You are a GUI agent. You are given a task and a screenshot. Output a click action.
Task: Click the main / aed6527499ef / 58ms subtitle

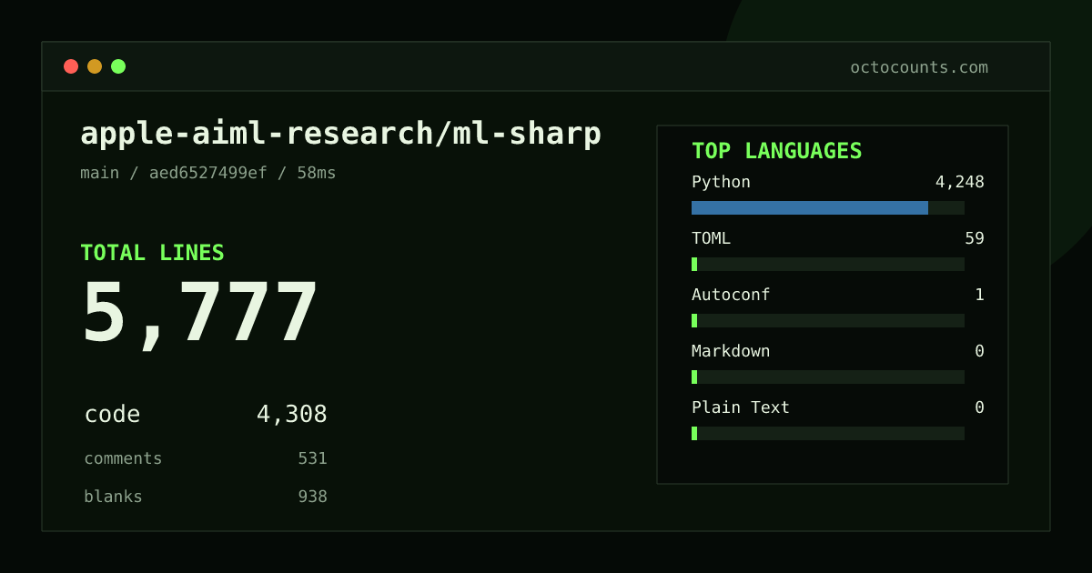pos(208,173)
